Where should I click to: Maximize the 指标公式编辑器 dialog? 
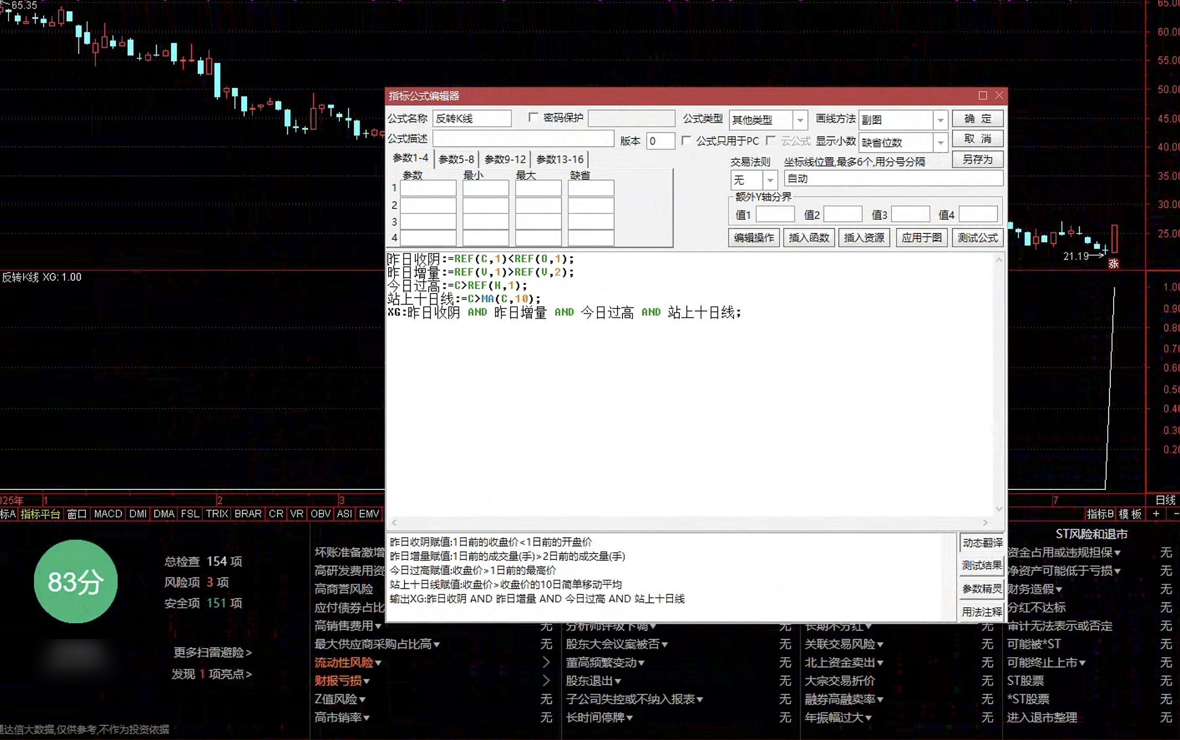click(982, 96)
